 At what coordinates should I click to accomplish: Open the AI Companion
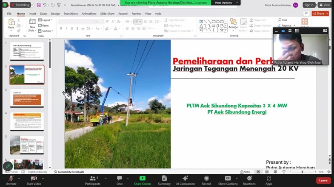point(186,180)
